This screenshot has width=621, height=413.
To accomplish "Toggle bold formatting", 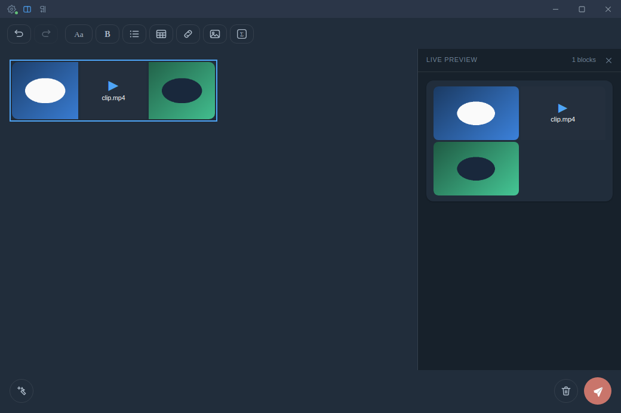I will [107, 34].
